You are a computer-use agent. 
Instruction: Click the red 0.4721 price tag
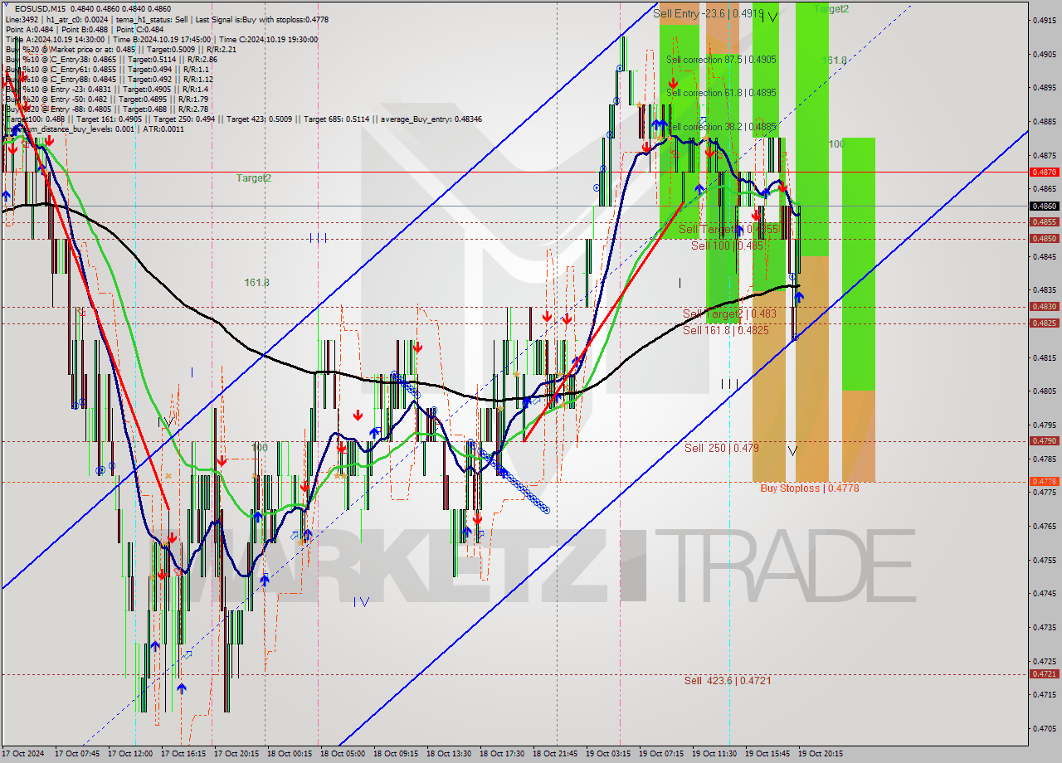pos(1044,673)
